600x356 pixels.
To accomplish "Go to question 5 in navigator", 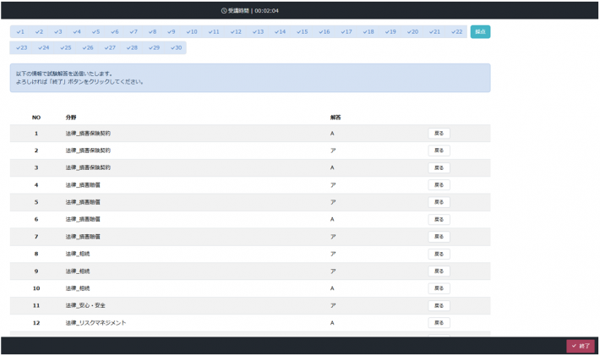I will [95, 32].
